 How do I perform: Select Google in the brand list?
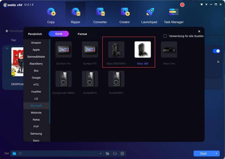point(36,78)
